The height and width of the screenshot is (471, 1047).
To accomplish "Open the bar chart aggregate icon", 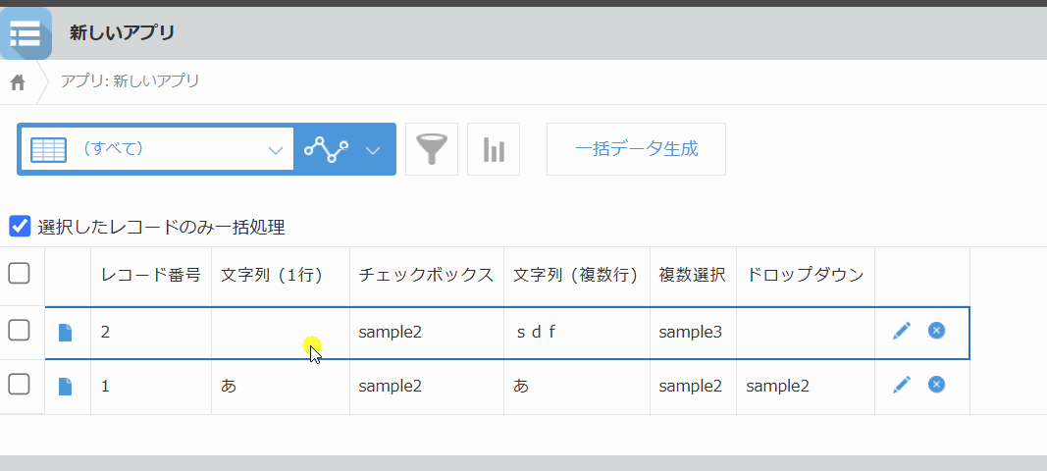I will pos(494,149).
